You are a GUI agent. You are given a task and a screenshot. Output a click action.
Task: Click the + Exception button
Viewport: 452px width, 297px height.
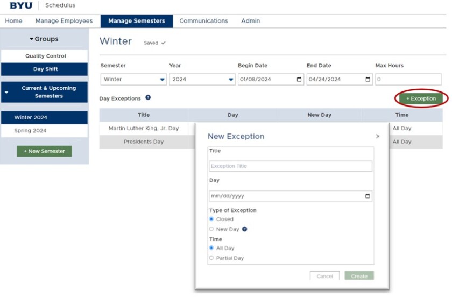(421, 99)
